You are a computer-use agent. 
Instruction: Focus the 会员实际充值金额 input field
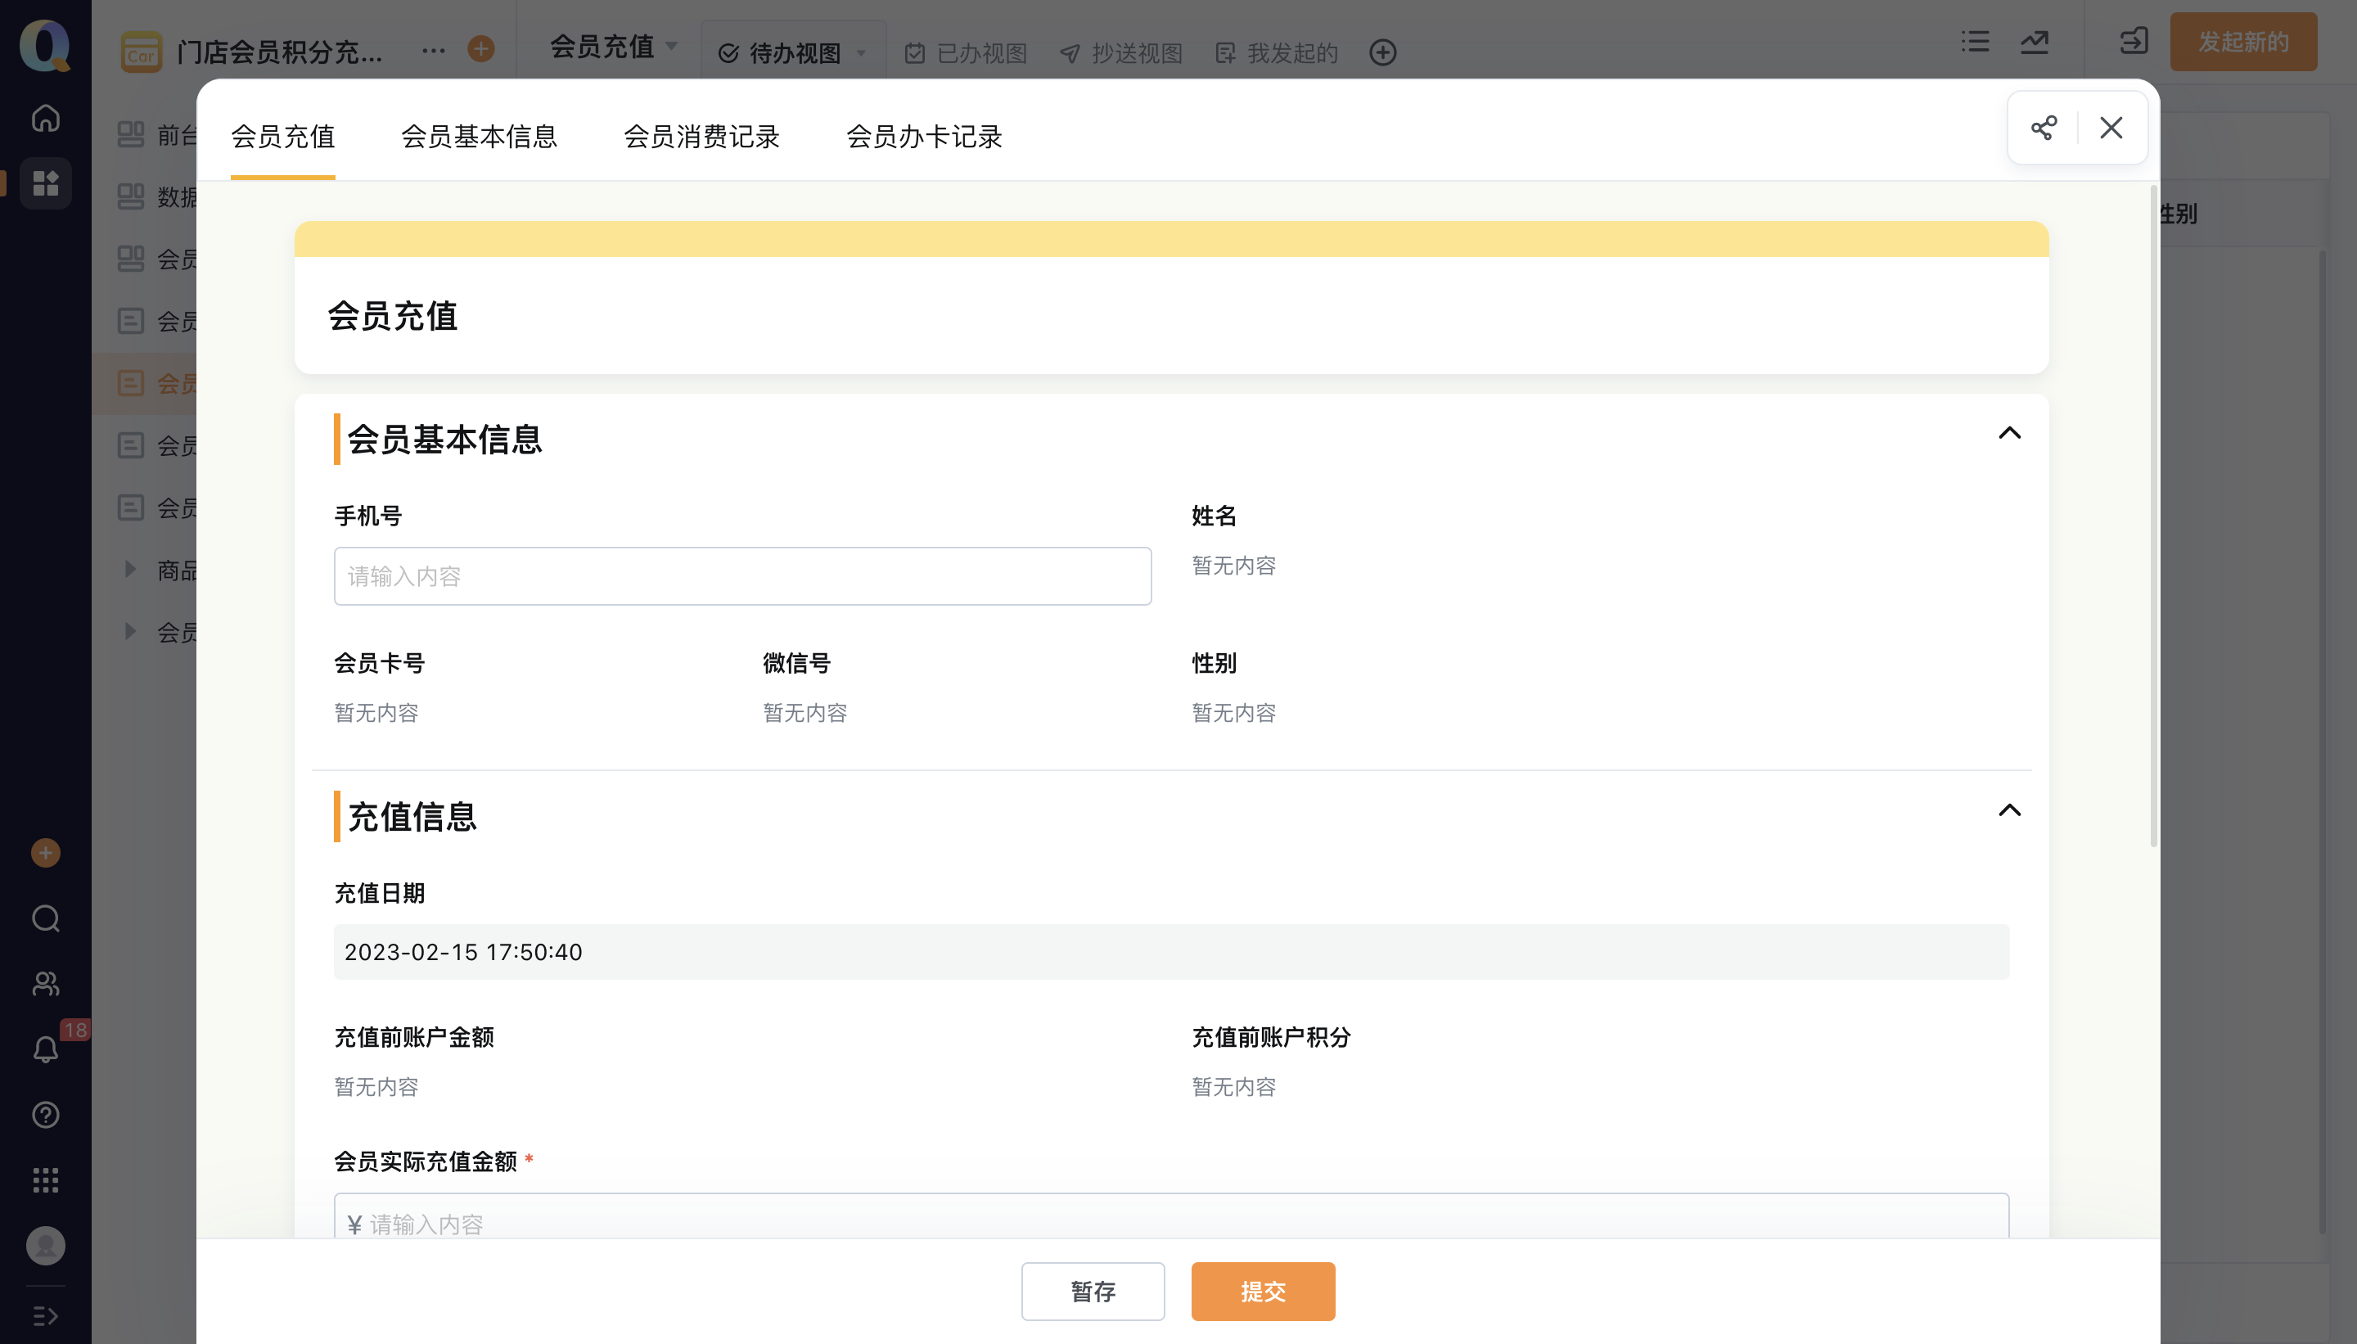click(1171, 1216)
